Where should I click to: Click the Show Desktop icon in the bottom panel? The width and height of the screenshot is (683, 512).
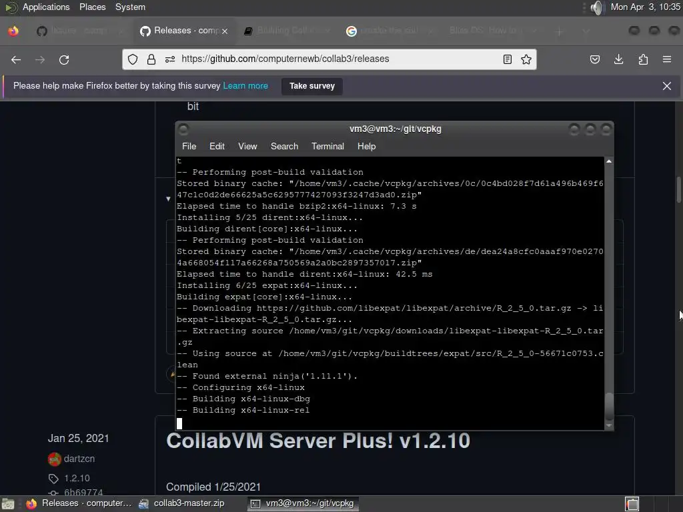point(8,504)
